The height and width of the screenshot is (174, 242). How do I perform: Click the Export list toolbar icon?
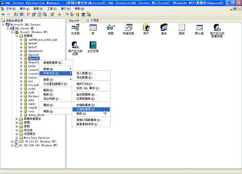tap(45, 14)
